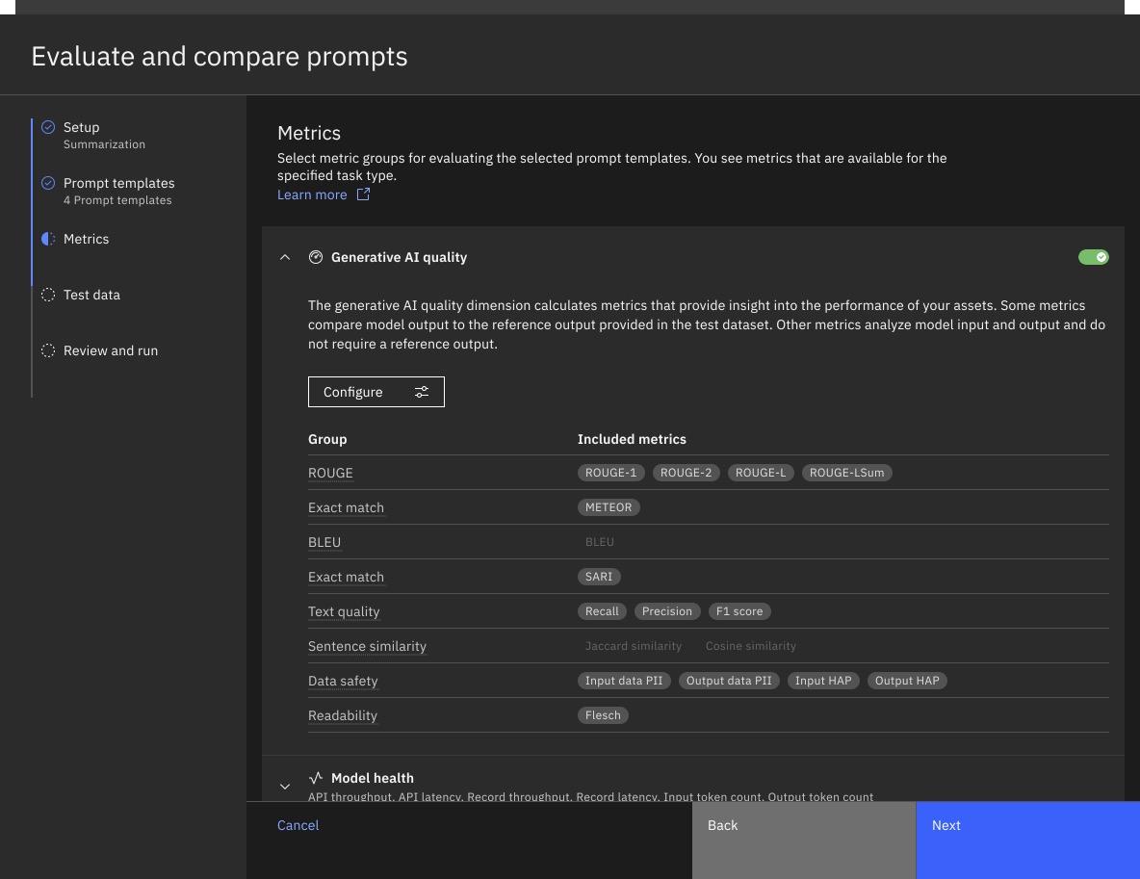Click the Group column header
Image resolution: width=1140 pixels, height=879 pixels.
328,439
